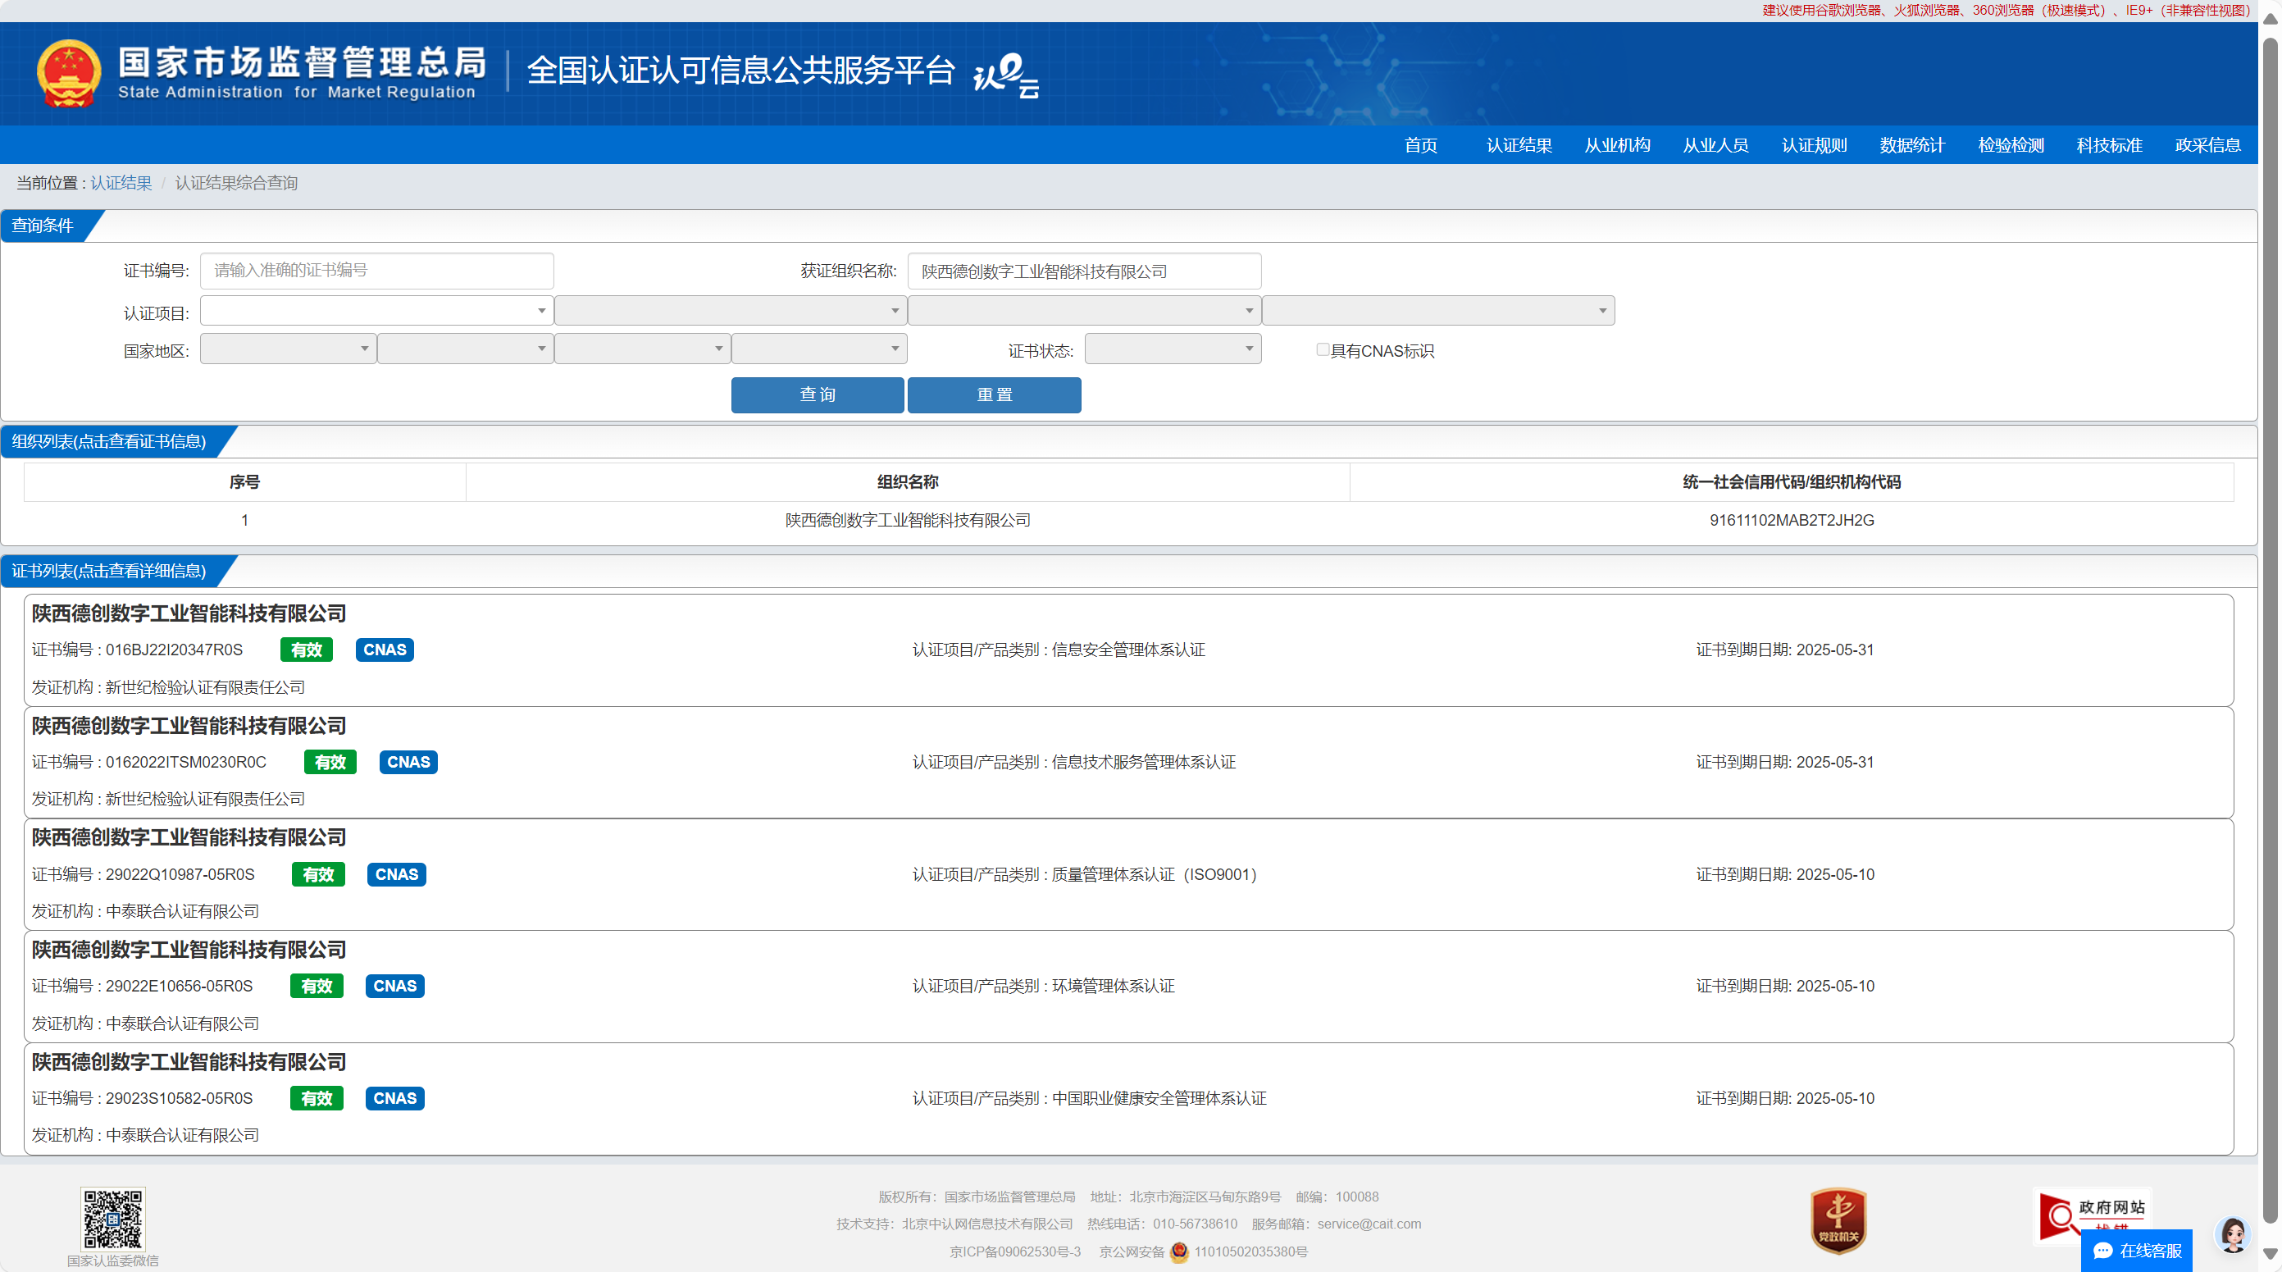Open 从业机构 navigation menu
Image resolution: width=2282 pixels, height=1272 pixels.
(x=1617, y=145)
